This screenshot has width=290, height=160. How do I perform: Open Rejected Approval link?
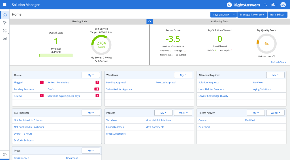[166, 83]
